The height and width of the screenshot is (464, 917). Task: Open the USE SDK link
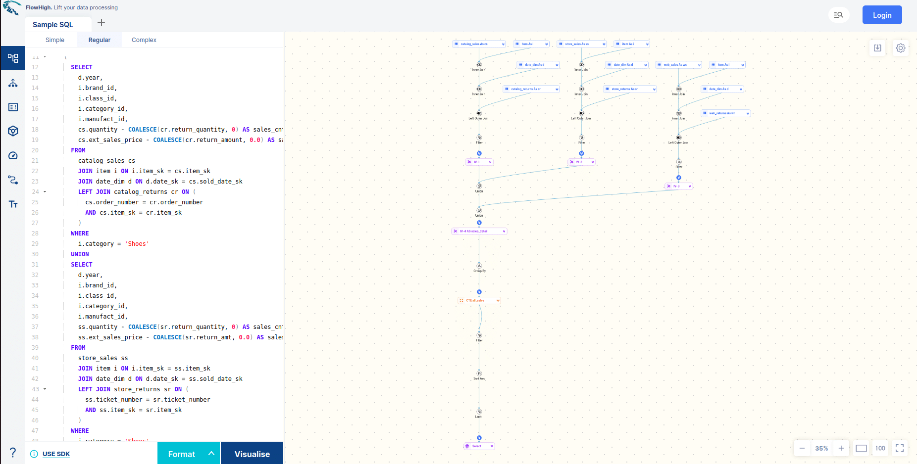(56, 454)
